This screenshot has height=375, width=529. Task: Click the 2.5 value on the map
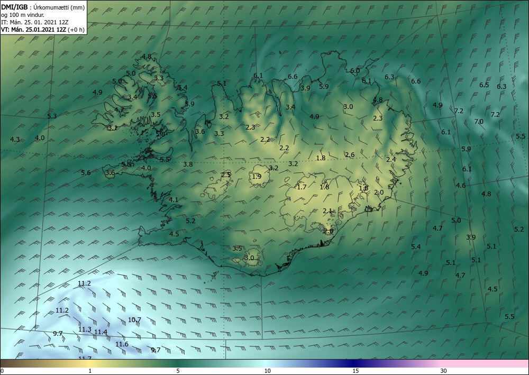click(x=226, y=175)
